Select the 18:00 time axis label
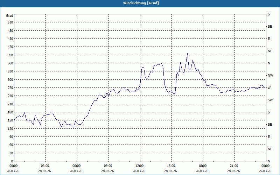This screenshot has width=280, height=175. (x=203, y=166)
